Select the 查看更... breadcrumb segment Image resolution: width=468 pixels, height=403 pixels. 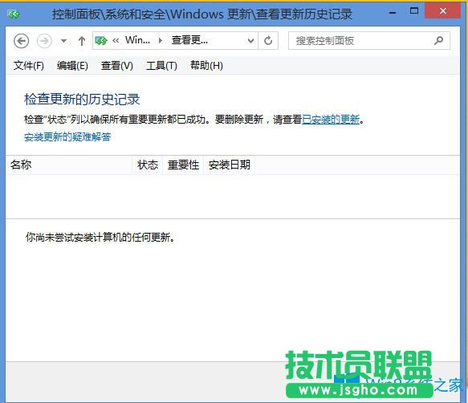[189, 40]
